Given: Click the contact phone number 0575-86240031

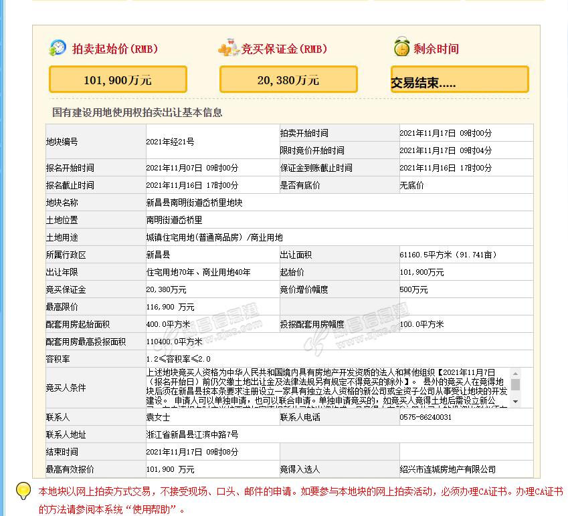Looking at the screenshot, I should (x=425, y=417).
